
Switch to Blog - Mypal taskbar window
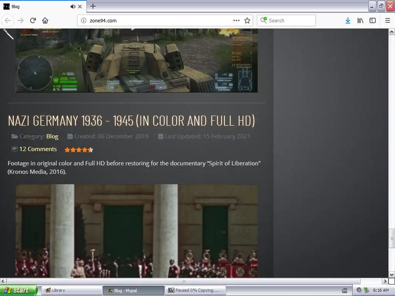[133, 290]
